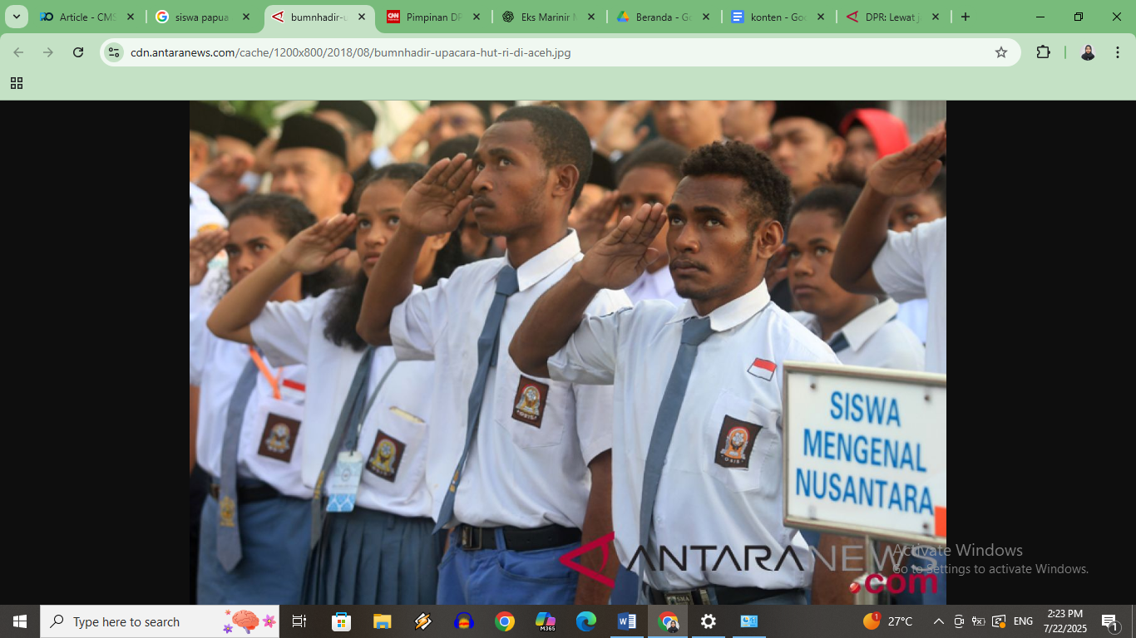Open Settings gear on taskbar

[709, 621]
